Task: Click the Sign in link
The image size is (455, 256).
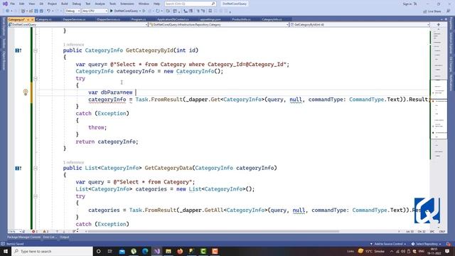Action: (407, 4)
